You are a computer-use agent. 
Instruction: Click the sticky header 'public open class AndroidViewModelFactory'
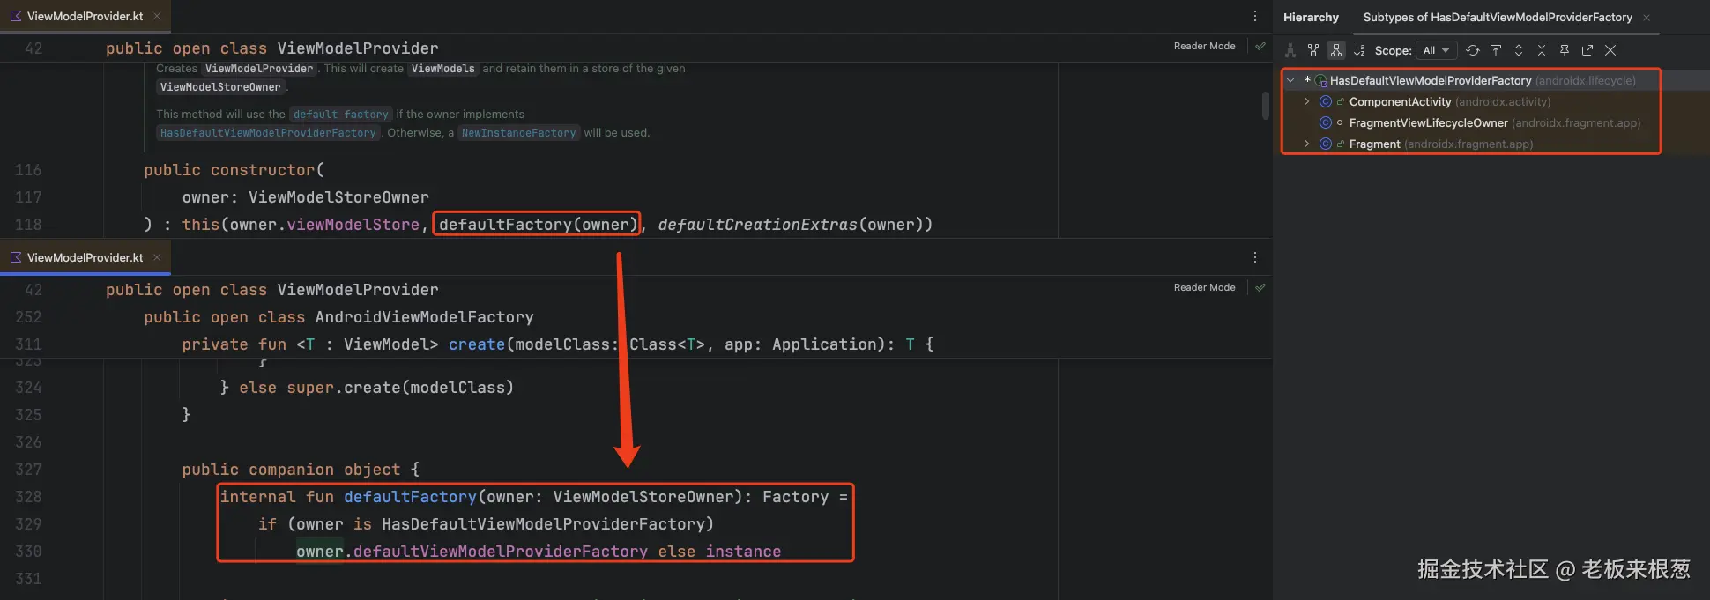click(x=339, y=317)
